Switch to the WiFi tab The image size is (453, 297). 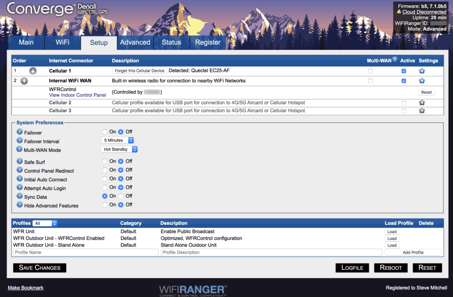pos(62,42)
